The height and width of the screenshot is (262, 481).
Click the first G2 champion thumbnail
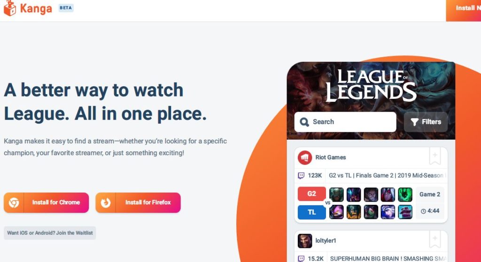(x=336, y=195)
